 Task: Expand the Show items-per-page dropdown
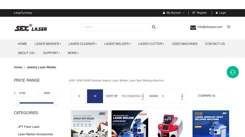click(171, 96)
